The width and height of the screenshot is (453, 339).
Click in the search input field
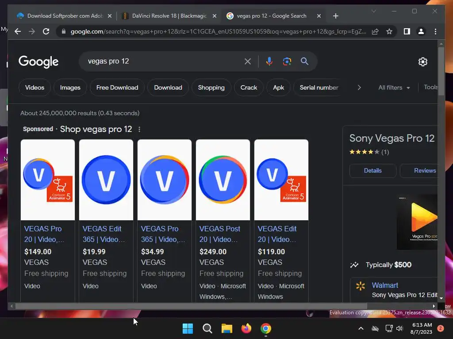coord(163,61)
